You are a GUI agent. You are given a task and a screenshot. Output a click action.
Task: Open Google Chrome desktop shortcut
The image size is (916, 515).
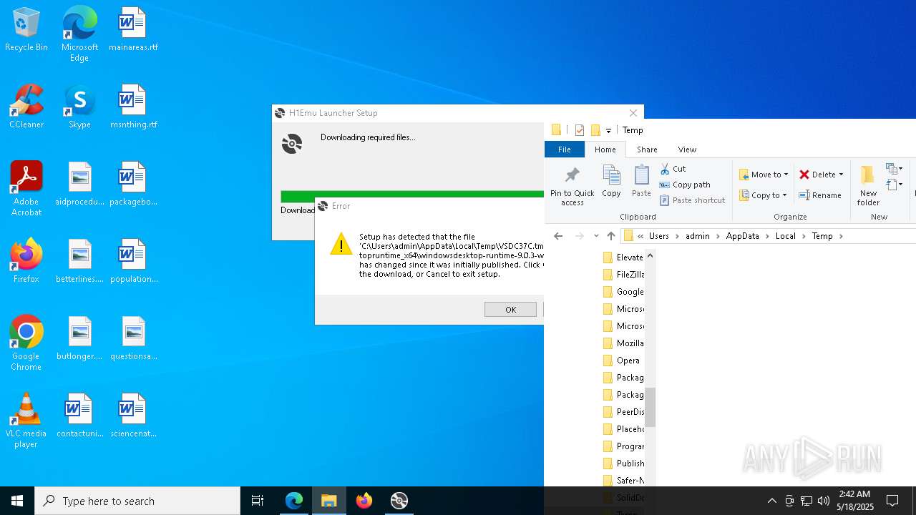coord(26,343)
